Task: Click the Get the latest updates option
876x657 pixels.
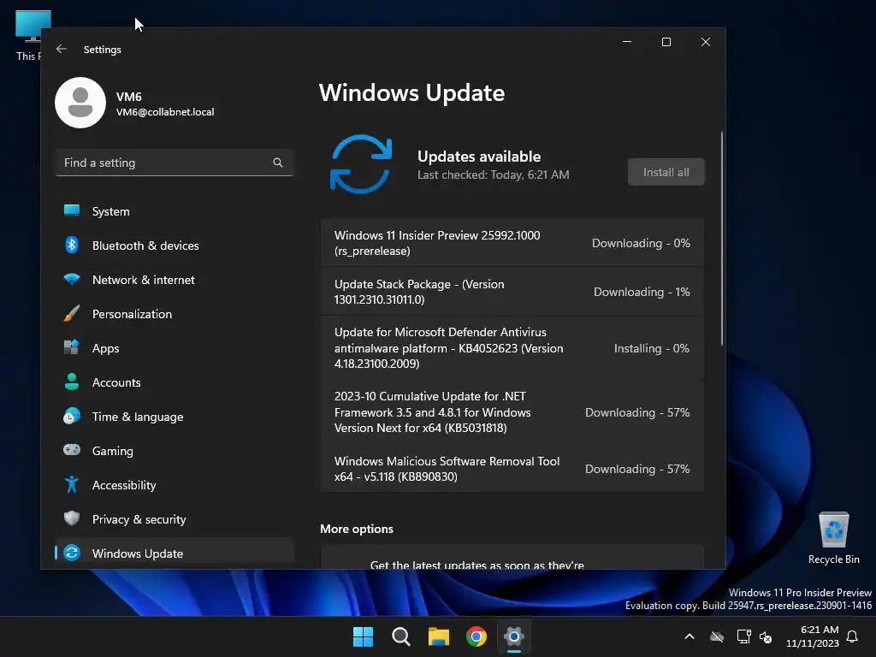Action: click(512, 558)
